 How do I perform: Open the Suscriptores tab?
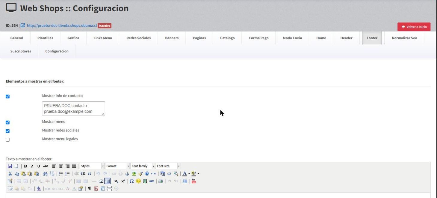click(x=21, y=51)
